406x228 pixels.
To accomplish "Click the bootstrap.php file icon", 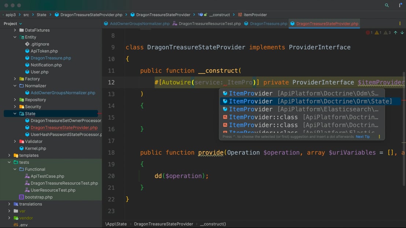I will tap(21, 197).
